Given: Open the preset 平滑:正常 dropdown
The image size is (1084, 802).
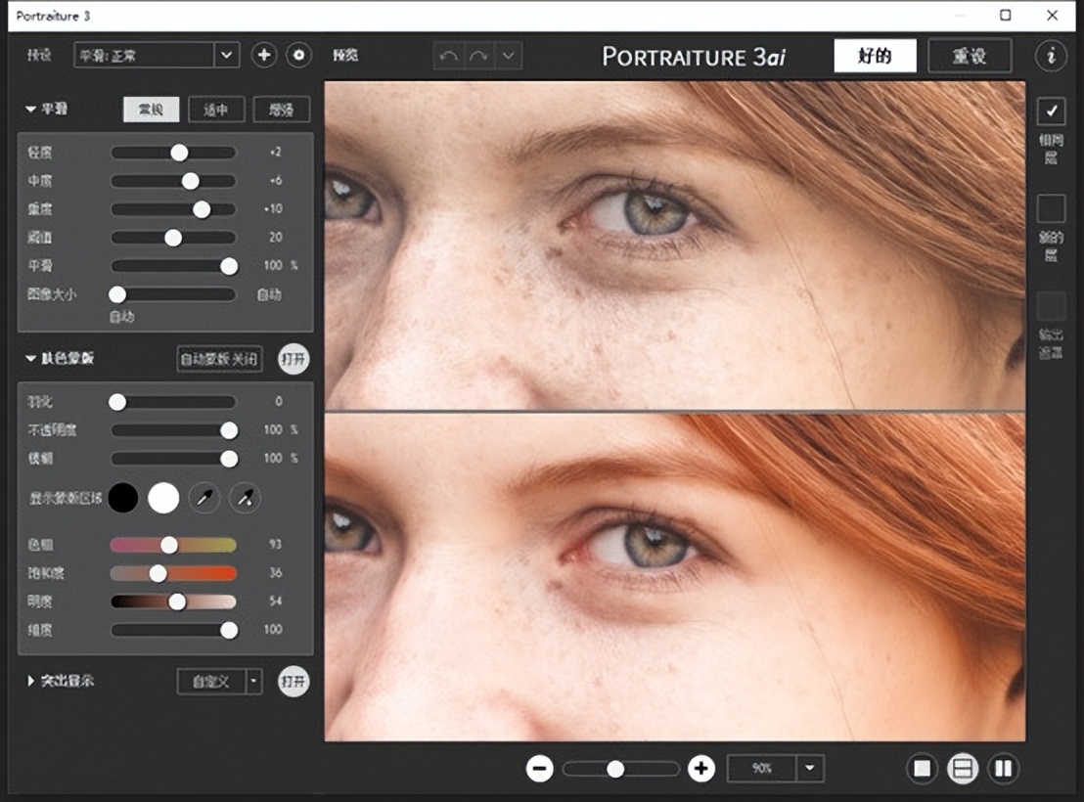Looking at the screenshot, I should click(x=227, y=55).
